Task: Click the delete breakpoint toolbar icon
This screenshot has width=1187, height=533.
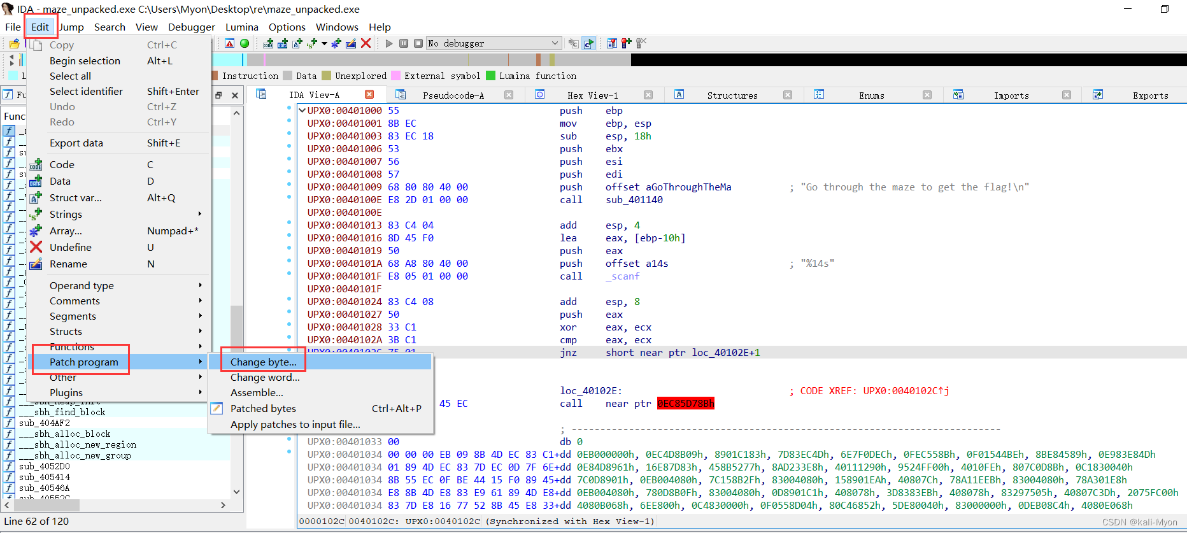Action: pos(641,43)
